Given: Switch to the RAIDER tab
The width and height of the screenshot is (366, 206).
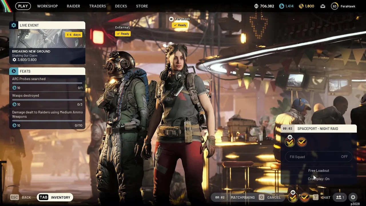Looking at the screenshot, I should (73, 6).
